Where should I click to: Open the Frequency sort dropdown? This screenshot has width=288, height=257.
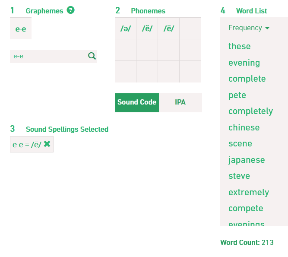pyautogui.click(x=249, y=28)
